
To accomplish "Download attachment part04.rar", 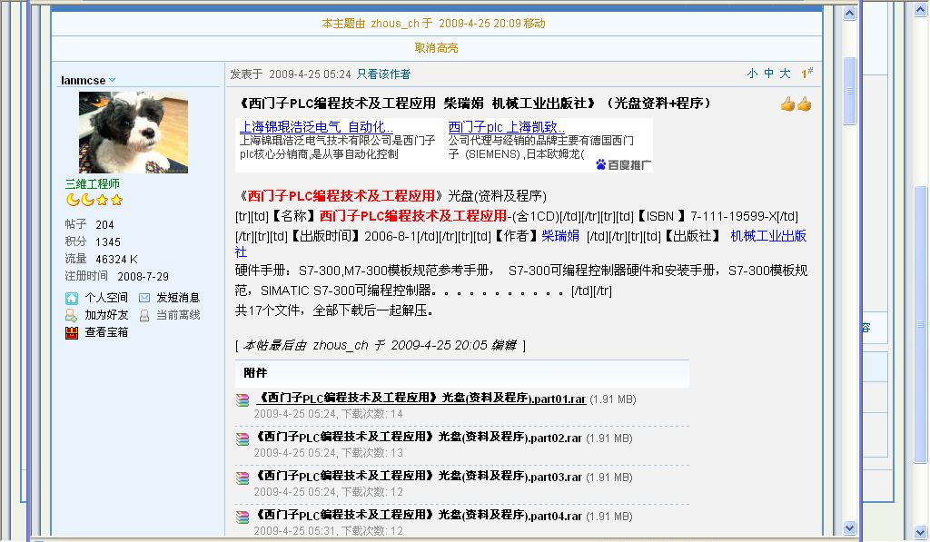I will pyautogui.click(x=420, y=516).
